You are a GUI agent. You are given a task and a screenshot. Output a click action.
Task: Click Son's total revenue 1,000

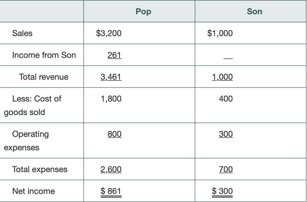click(x=222, y=77)
